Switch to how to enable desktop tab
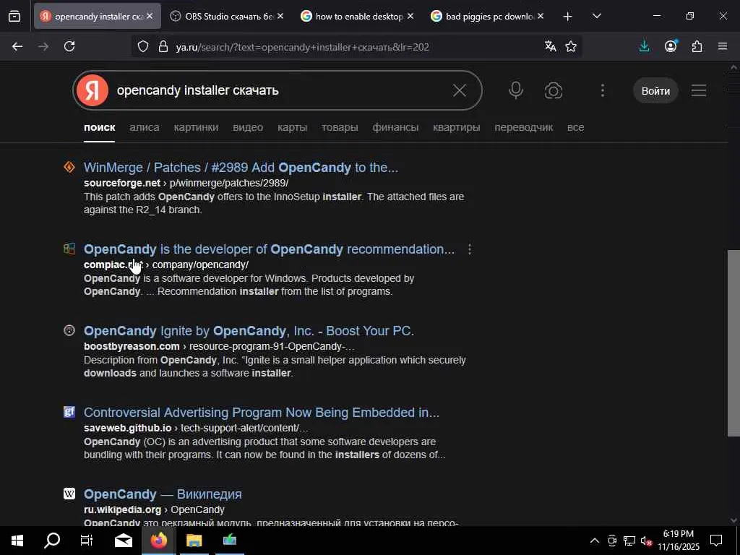Screen dimensions: 740x555 tap(357, 16)
